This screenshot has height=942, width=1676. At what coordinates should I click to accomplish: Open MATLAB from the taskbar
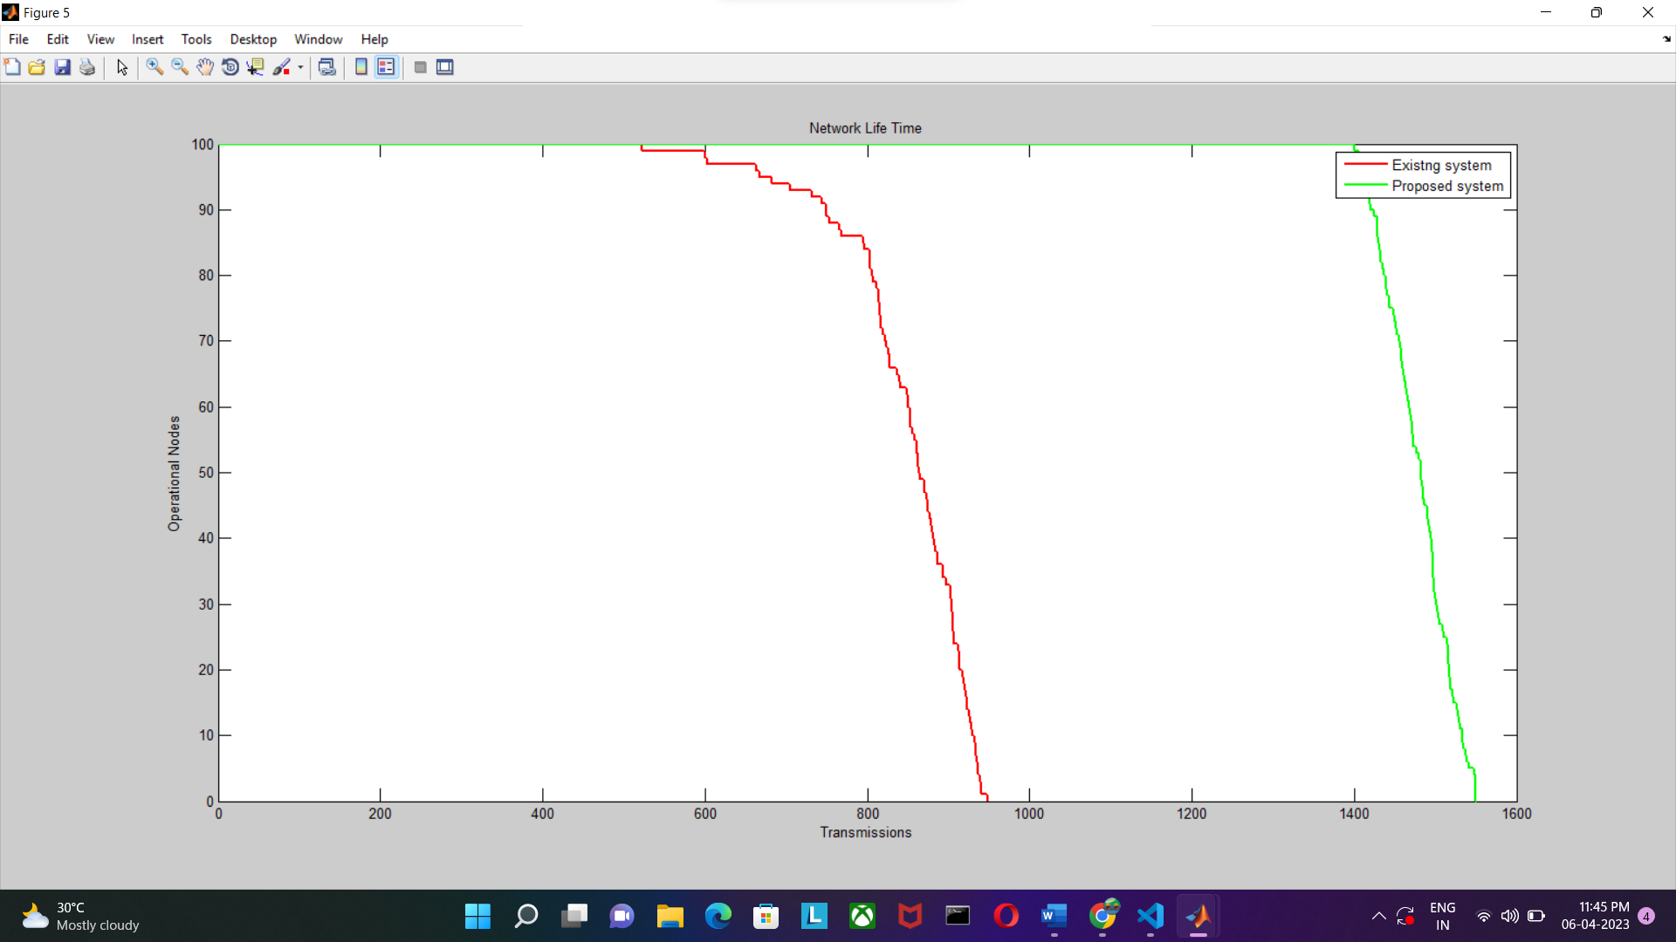(1198, 916)
